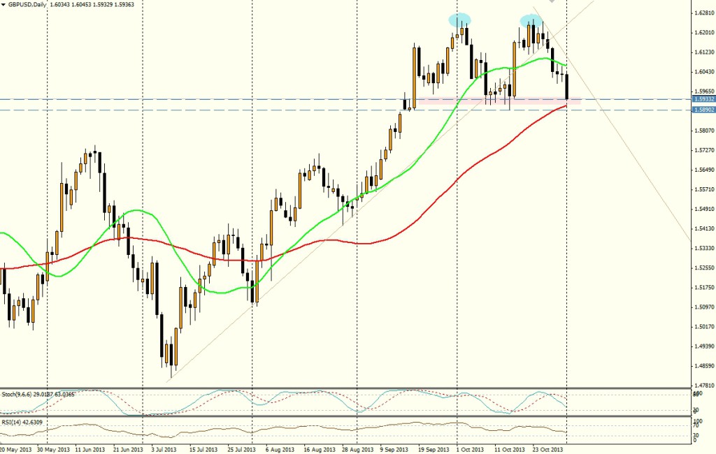This screenshot has height=454, width=716.
Task: Click the Stoch(9,6,6) indicator label
Action: click(21, 394)
